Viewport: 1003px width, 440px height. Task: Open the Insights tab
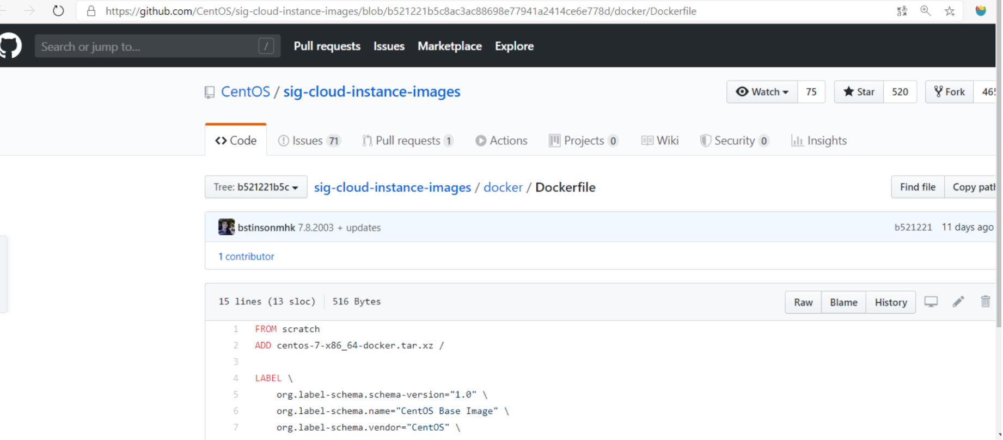pos(819,140)
